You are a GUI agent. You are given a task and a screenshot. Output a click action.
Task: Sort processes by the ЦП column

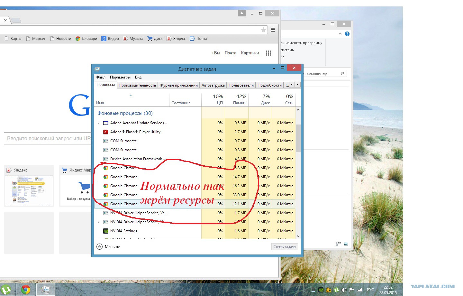click(x=213, y=99)
